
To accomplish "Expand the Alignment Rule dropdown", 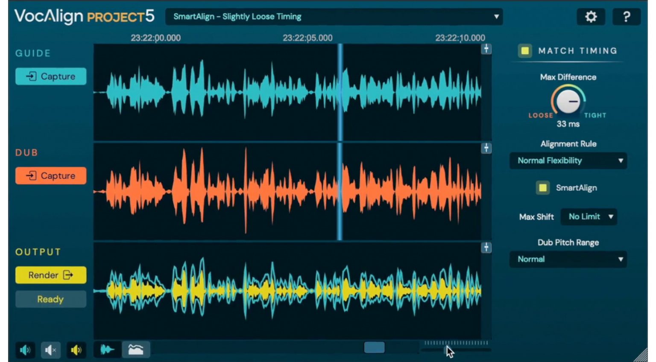I will [x=568, y=161].
